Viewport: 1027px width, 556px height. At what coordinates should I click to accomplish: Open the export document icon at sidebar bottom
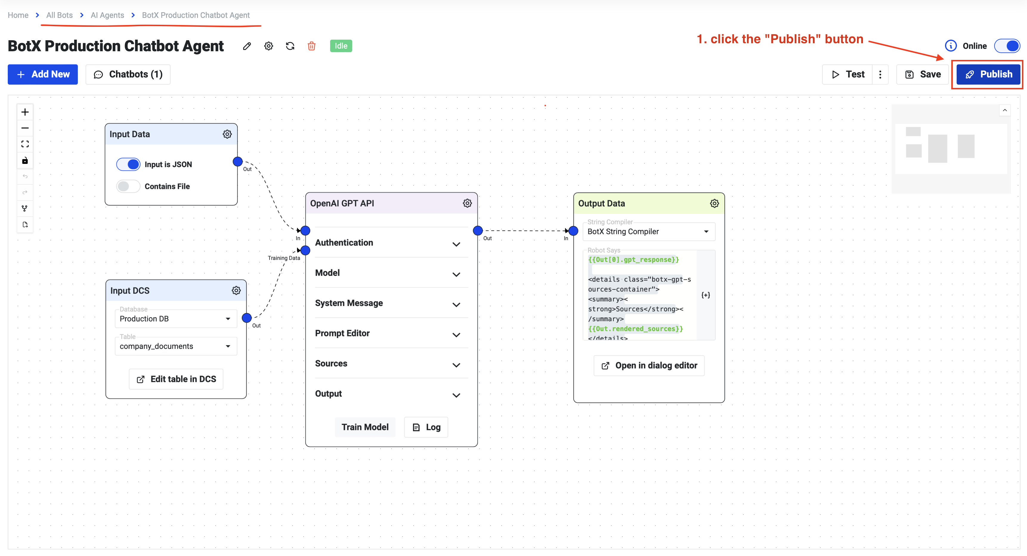coord(25,224)
